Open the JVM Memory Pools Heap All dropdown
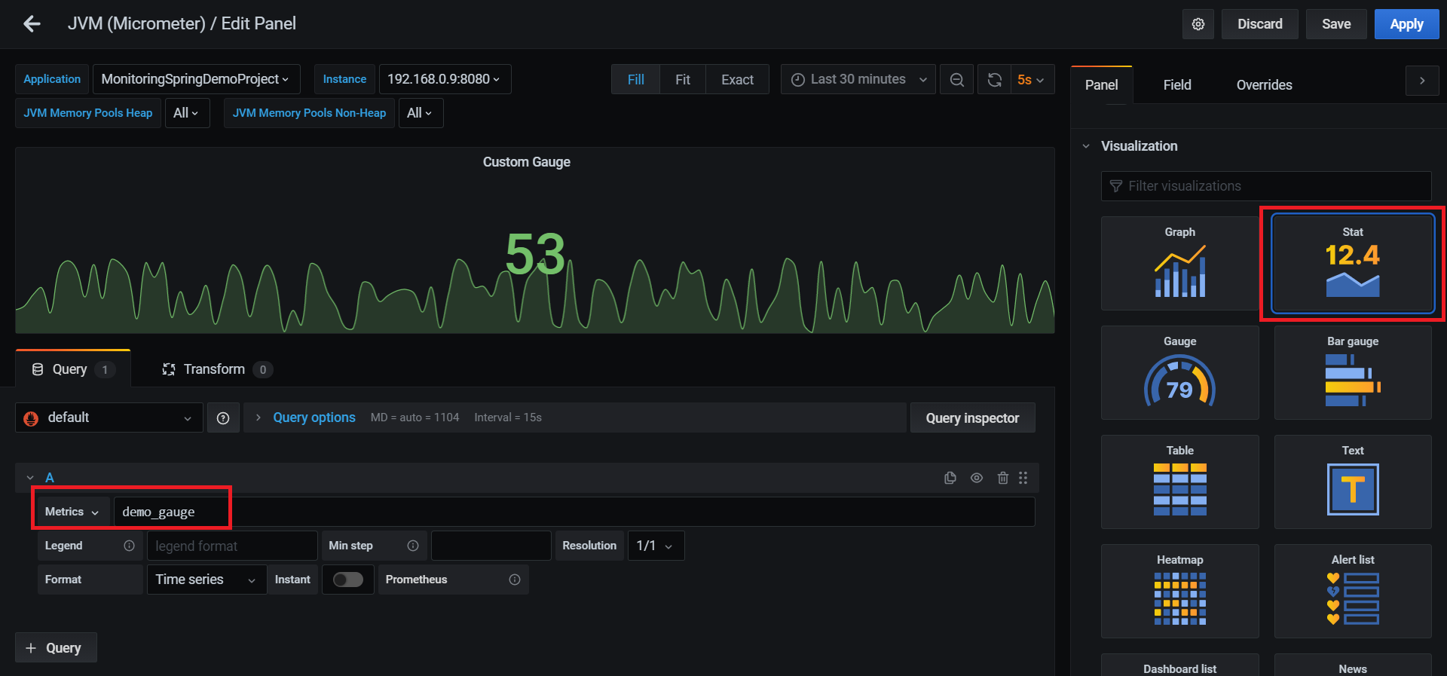The width and height of the screenshot is (1447, 676). coord(187,113)
